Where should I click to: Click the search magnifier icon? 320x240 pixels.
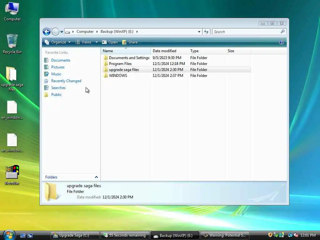(282, 32)
